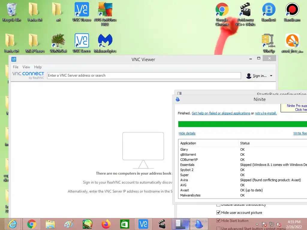
Task: Click the taskbar clock showing 4:55 PM
Action: coord(294,224)
